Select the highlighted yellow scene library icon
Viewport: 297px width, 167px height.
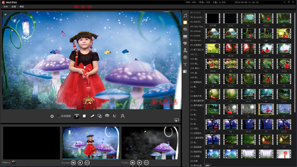[x=185, y=22]
